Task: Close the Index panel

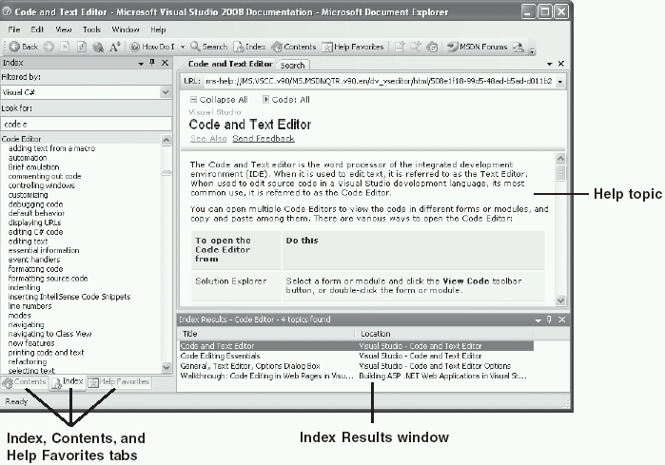Action: (165, 63)
